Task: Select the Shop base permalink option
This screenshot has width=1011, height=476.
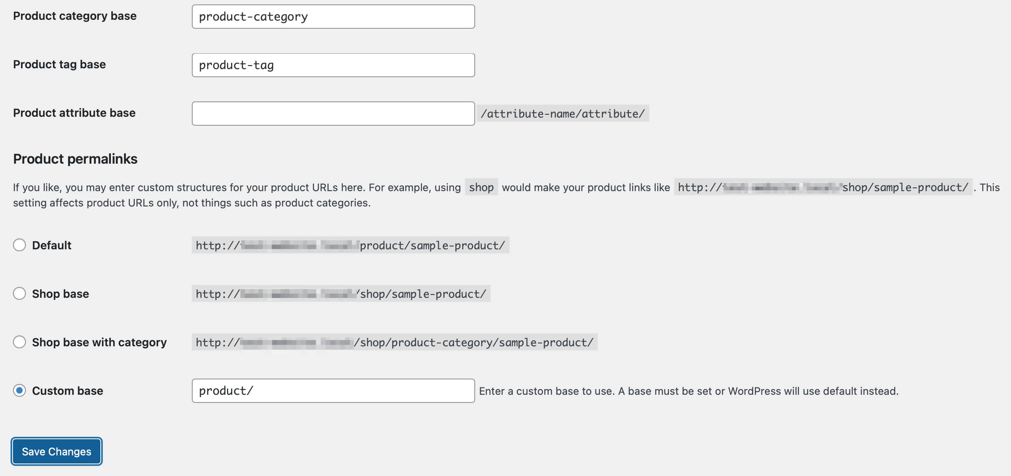Action: click(x=19, y=294)
